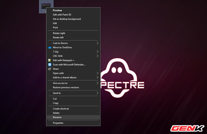Image resolution: width=207 pixels, height=134 pixels.
Task: Select Move to OneDrive
Action: (73, 47)
